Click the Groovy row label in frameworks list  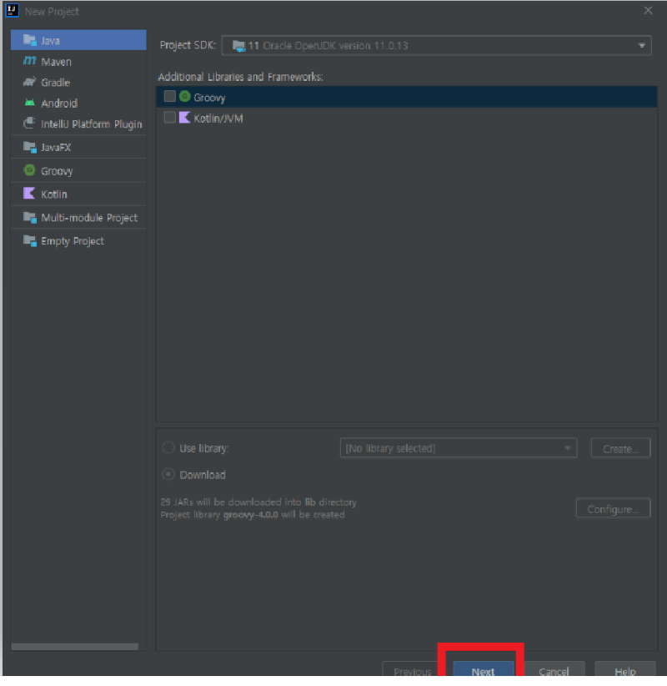pyautogui.click(x=209, y=98)
